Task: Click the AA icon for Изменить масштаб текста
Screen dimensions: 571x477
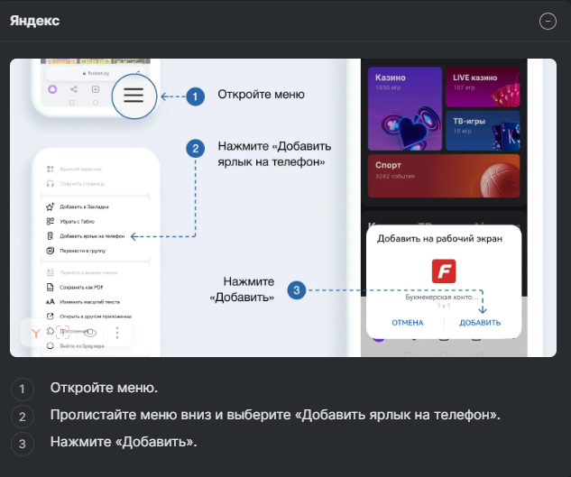Action: point(51,302)
